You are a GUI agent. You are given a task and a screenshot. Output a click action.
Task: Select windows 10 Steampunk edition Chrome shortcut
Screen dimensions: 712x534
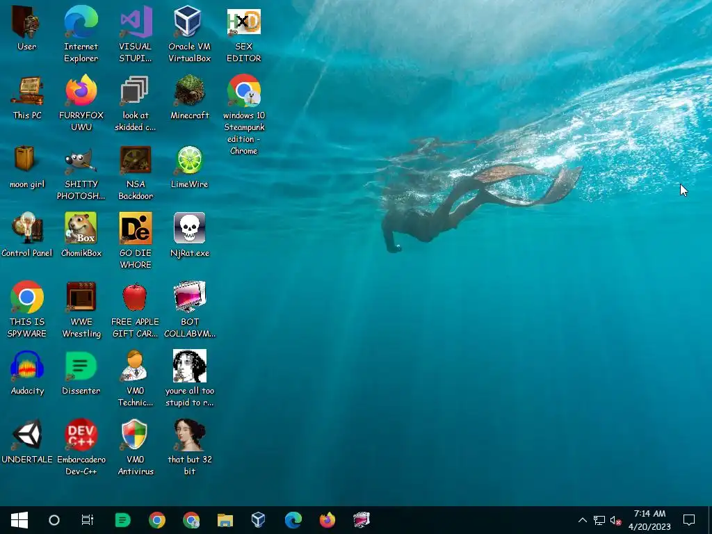244,115
